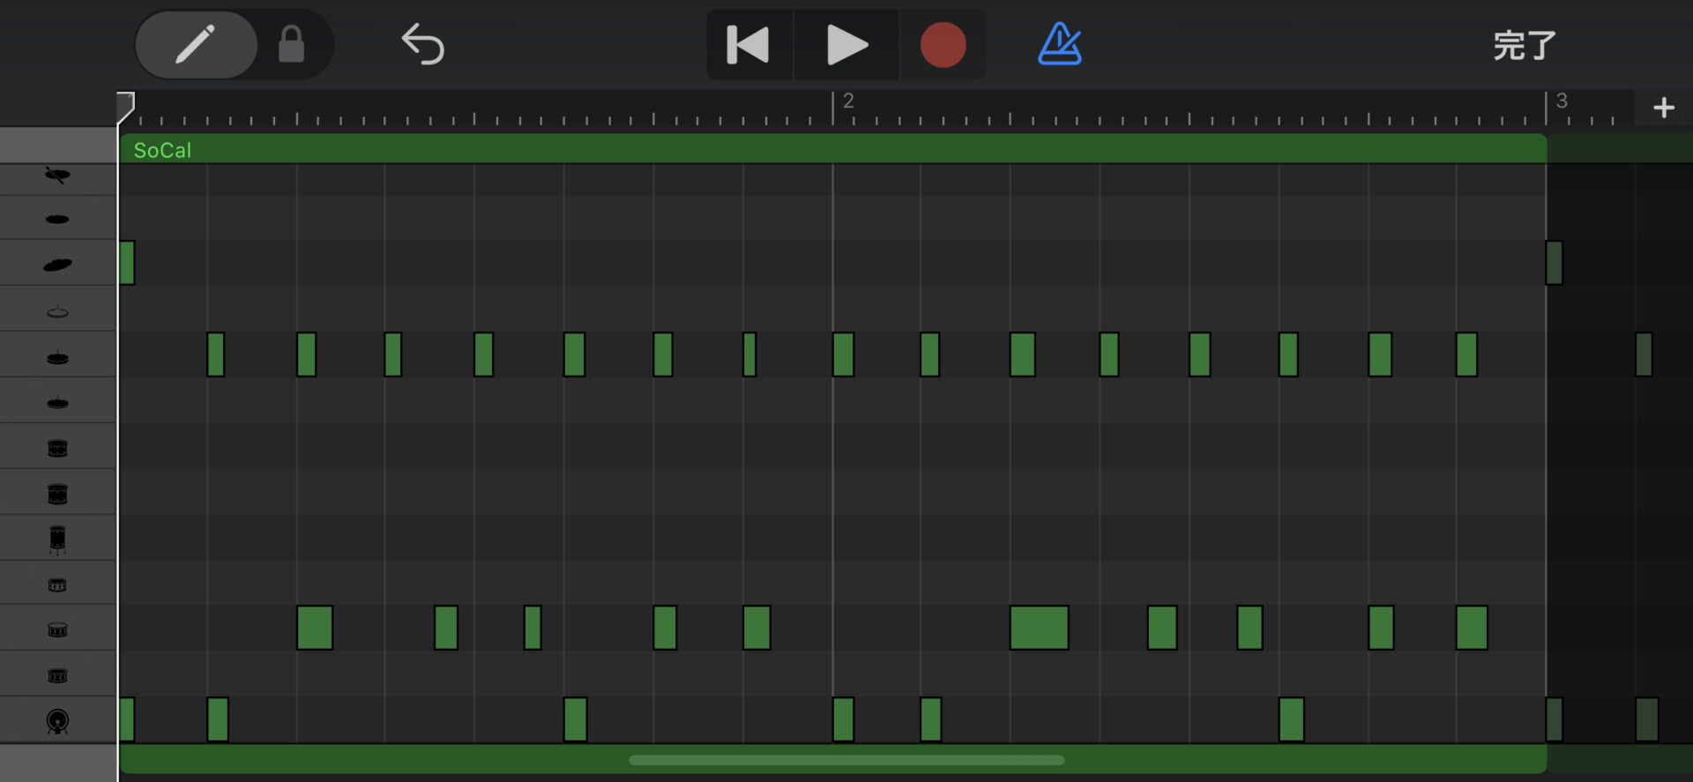The image size is (1693, 782).
Task: Select the cymbal-with-drumstick row icon
Action: 57,176
